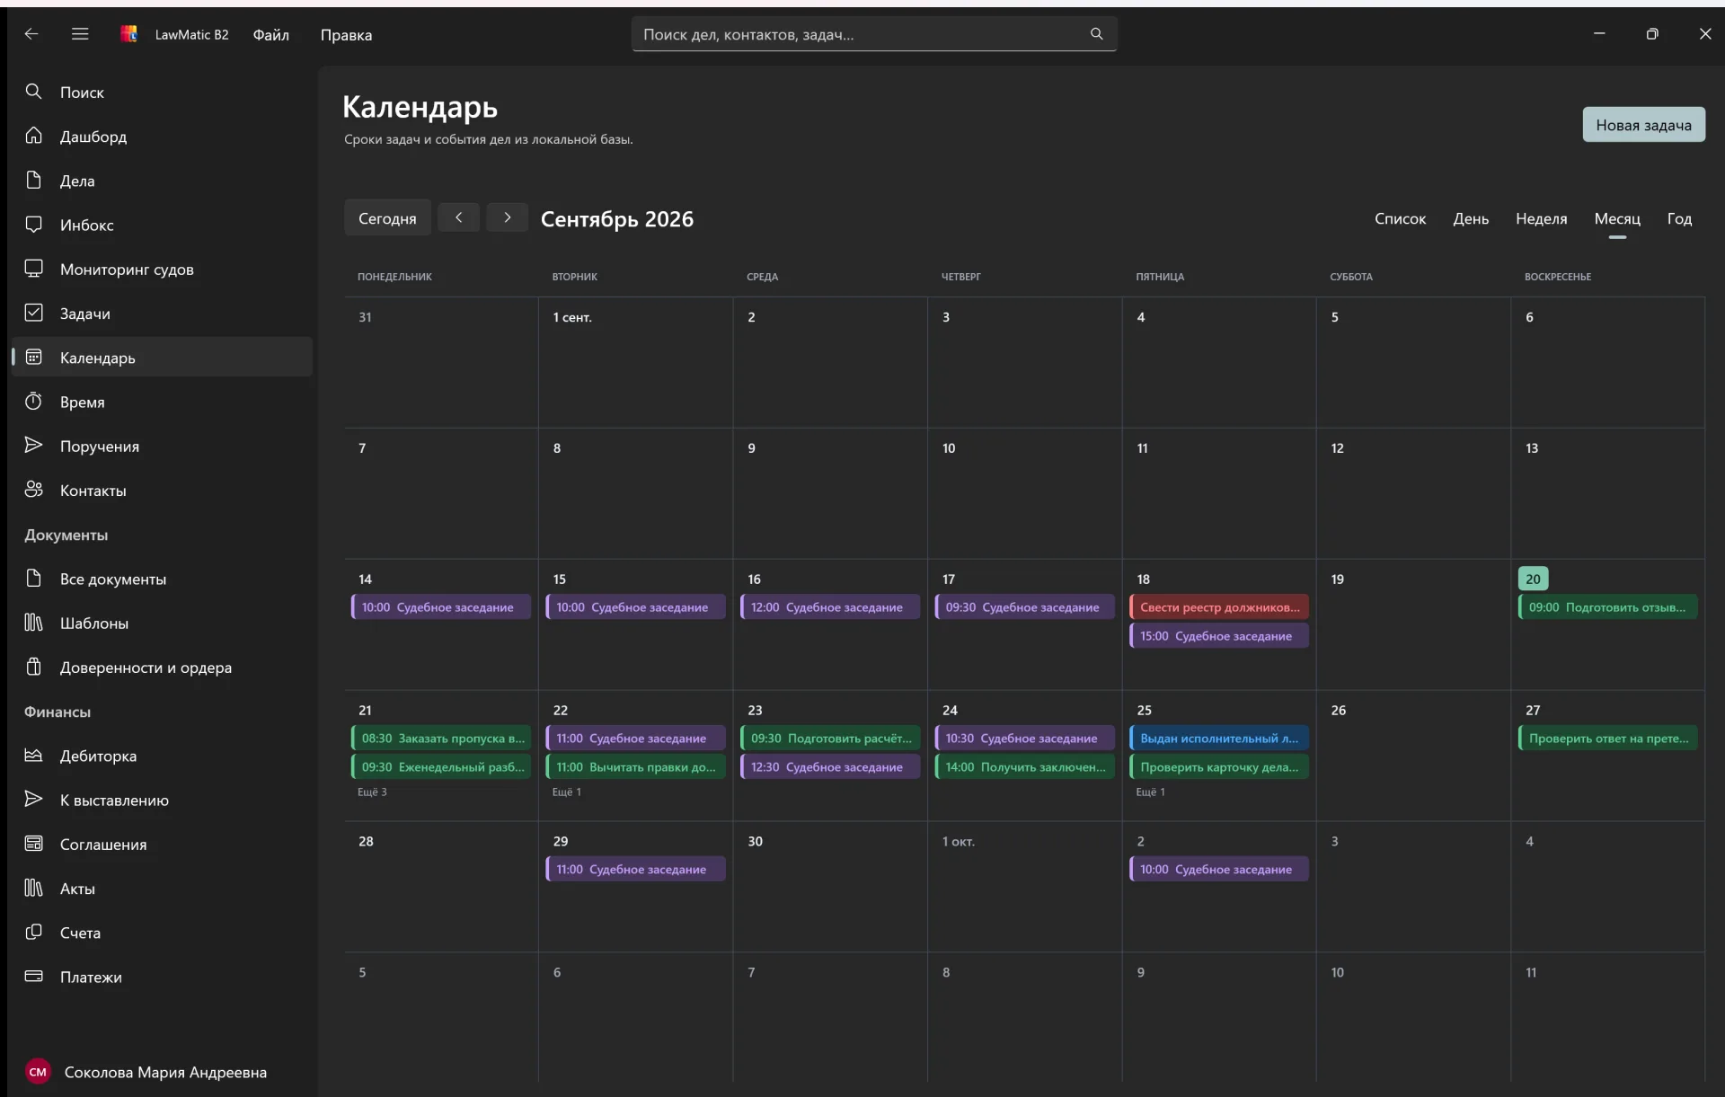This screenshot has width=1725, height=1097.
Task: Open 09:00 Подготовить отзыв event on 20th
Action: 1607,607
